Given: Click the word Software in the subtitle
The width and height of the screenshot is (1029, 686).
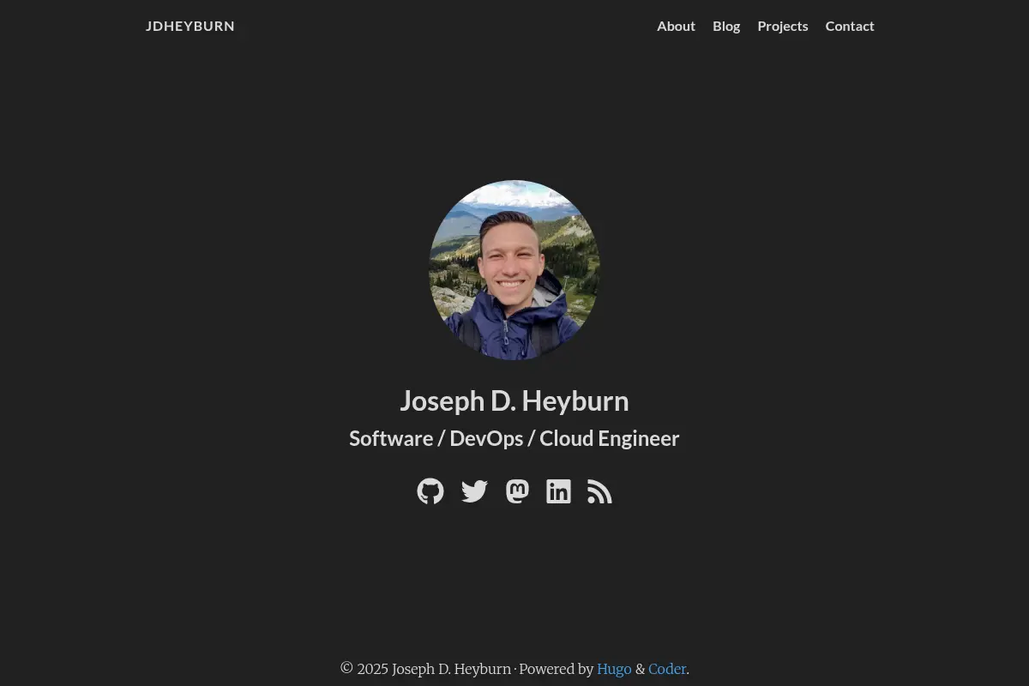Looking at the screenshot, I should pyautogui.click(x=391, y=438).
